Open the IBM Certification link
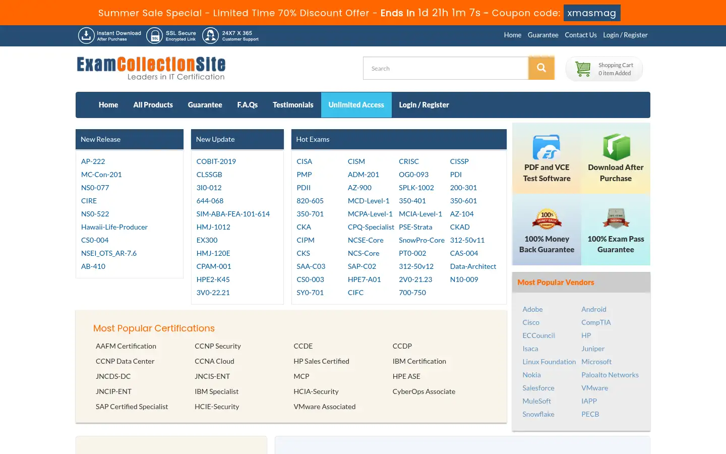Viewport: 726px width, 454px height. pos(419,361)
